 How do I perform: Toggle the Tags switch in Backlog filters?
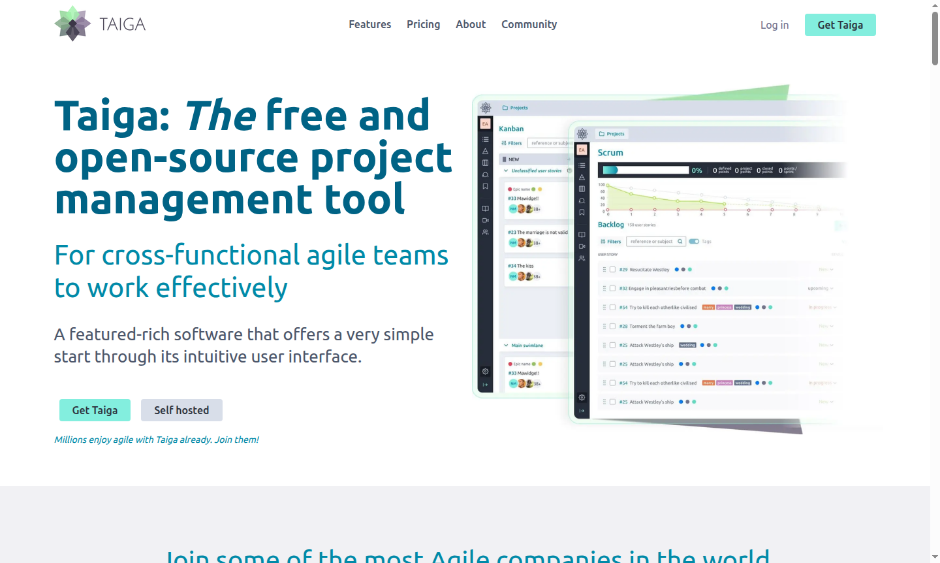pos(694,242)
